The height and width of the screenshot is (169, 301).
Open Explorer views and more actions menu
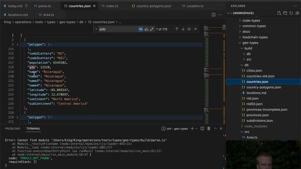tap(295, 6)
